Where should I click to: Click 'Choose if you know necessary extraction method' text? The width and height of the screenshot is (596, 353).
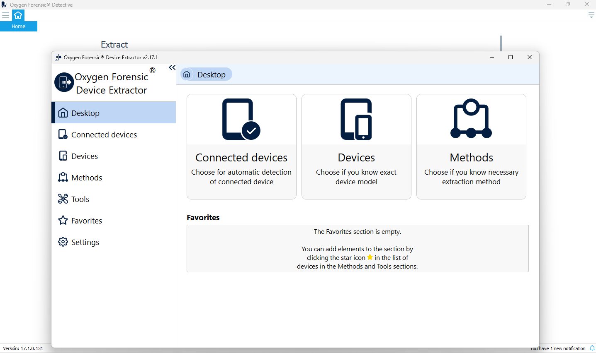(471, 177)
